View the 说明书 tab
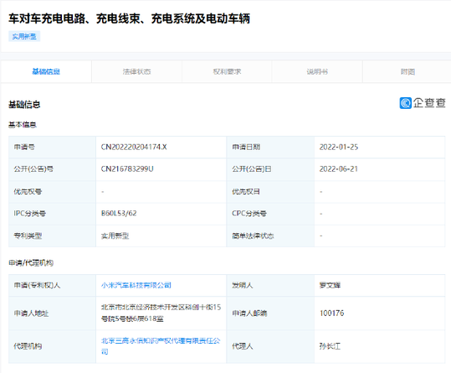Viewport: 451px width, 373px height. [x=317, y=71]
